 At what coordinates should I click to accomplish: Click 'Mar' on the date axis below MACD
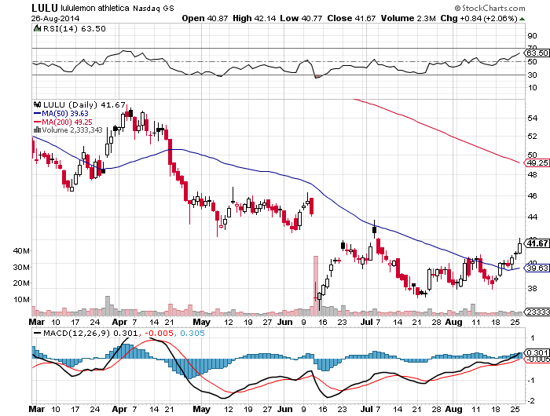[37, 409]
